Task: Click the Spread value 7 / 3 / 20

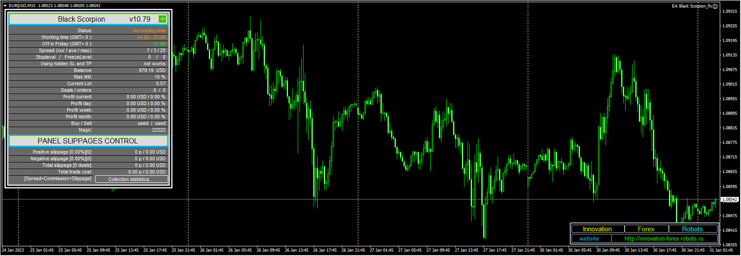Action: pos(156,51)
